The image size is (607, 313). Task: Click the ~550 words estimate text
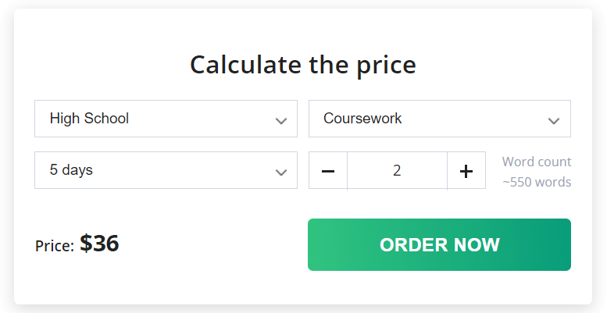coord(537,181)
